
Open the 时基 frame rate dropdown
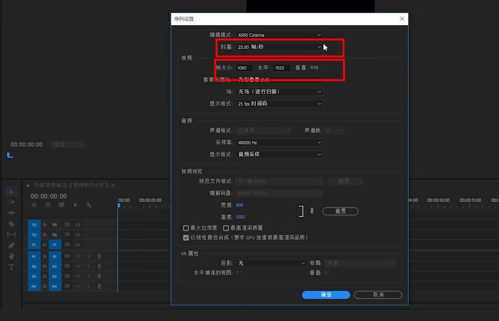[x=278, y=47]
